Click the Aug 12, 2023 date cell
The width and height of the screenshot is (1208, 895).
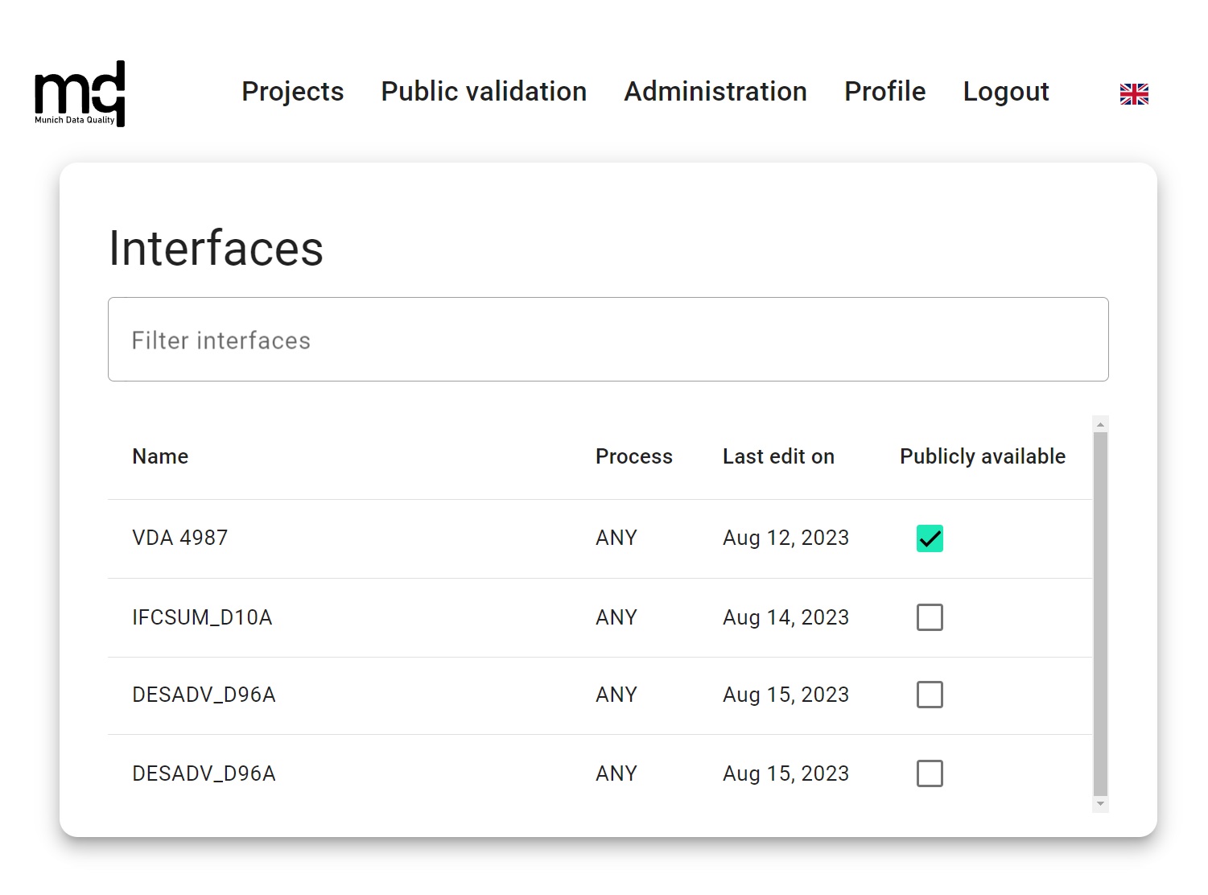(x=785, y=538)
